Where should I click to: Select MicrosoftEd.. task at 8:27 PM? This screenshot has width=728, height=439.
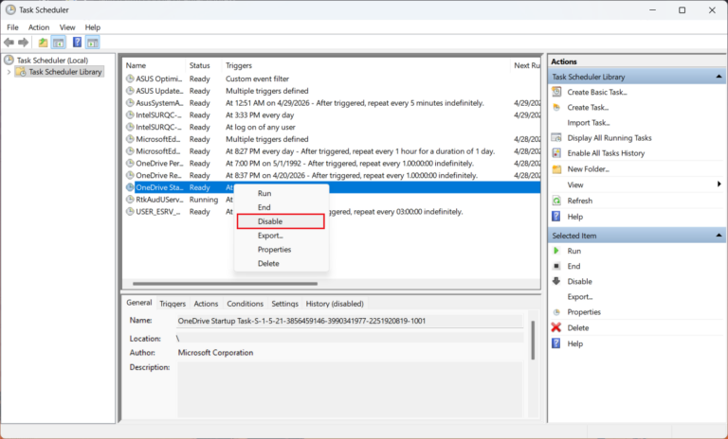(x=332, y=151)
